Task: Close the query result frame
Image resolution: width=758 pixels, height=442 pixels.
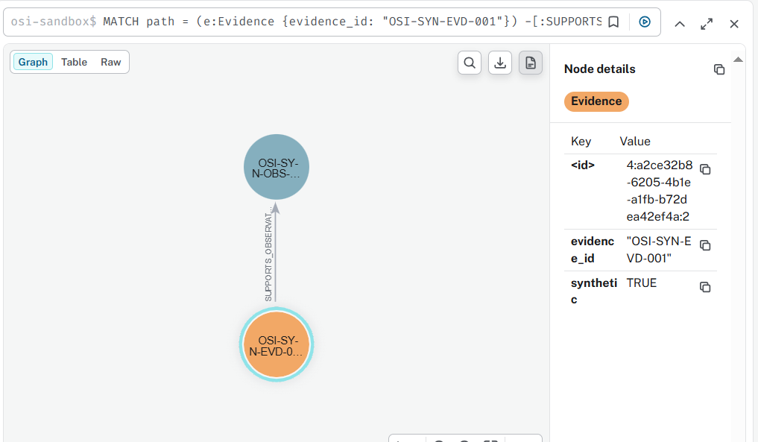Action: click(x=734, y=24)
